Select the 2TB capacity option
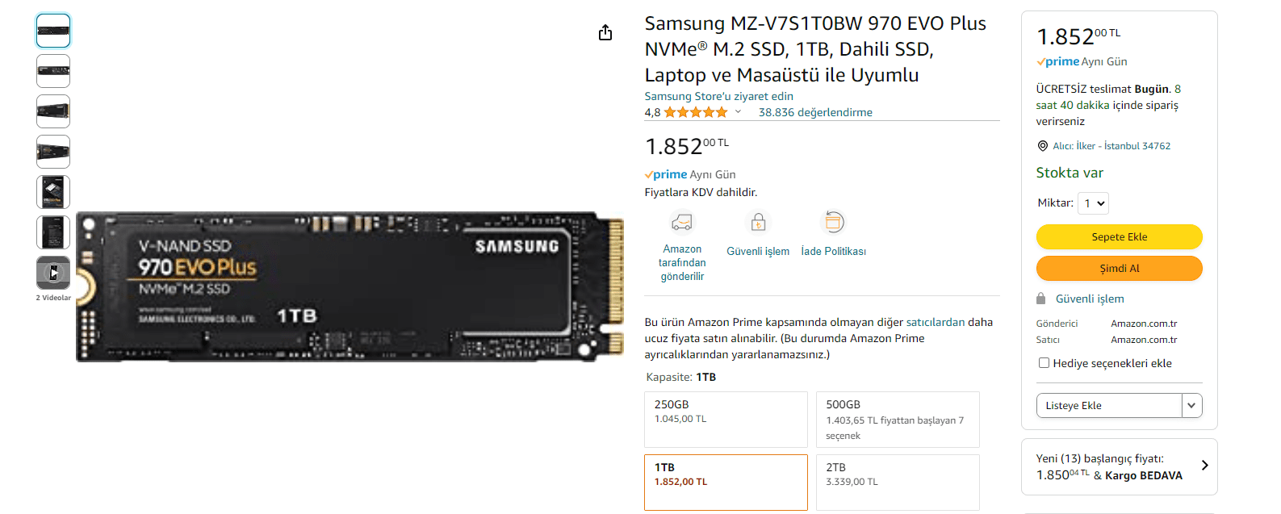This screenshot has height=514, width=1281. [x=898, y=482]
